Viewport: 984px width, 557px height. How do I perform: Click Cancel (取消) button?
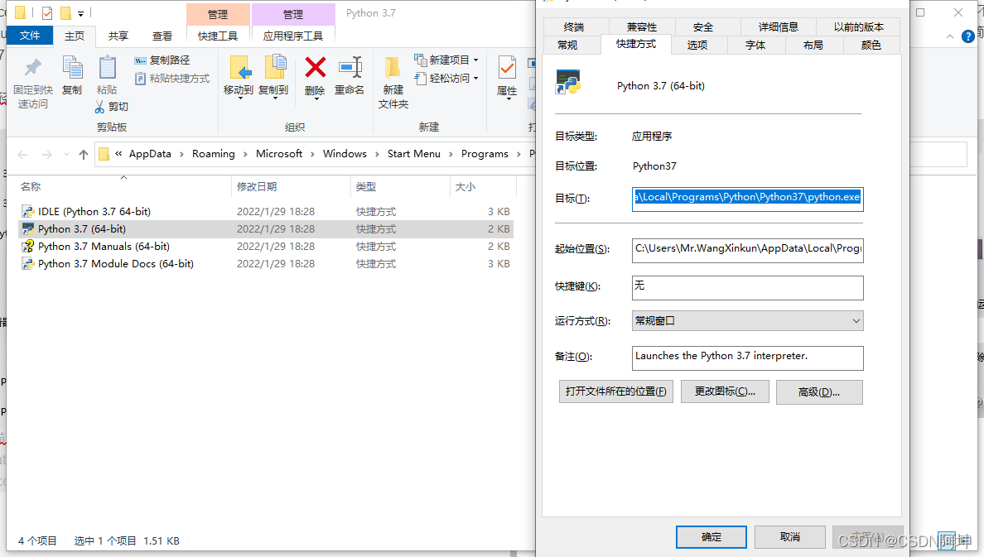click(x=790, y=537)
